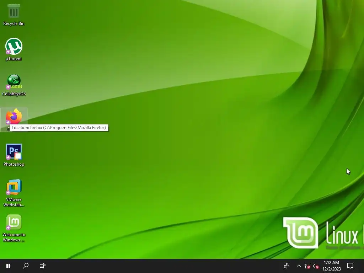The width and height of the screenshot is (364, 273).
Task: Click the Firefox location tooltip text
Action: point(59,128)
